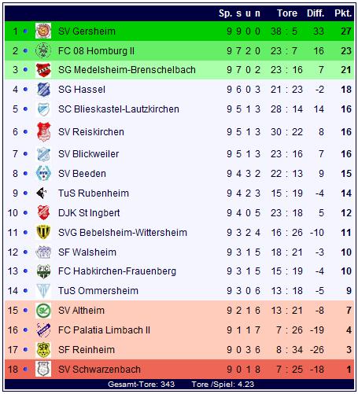Image resolution: width=358 pixels, height=394 pixels.
Task: Open the SG Hassel team name
Action: pyautogui.click(x=82, y=90)
